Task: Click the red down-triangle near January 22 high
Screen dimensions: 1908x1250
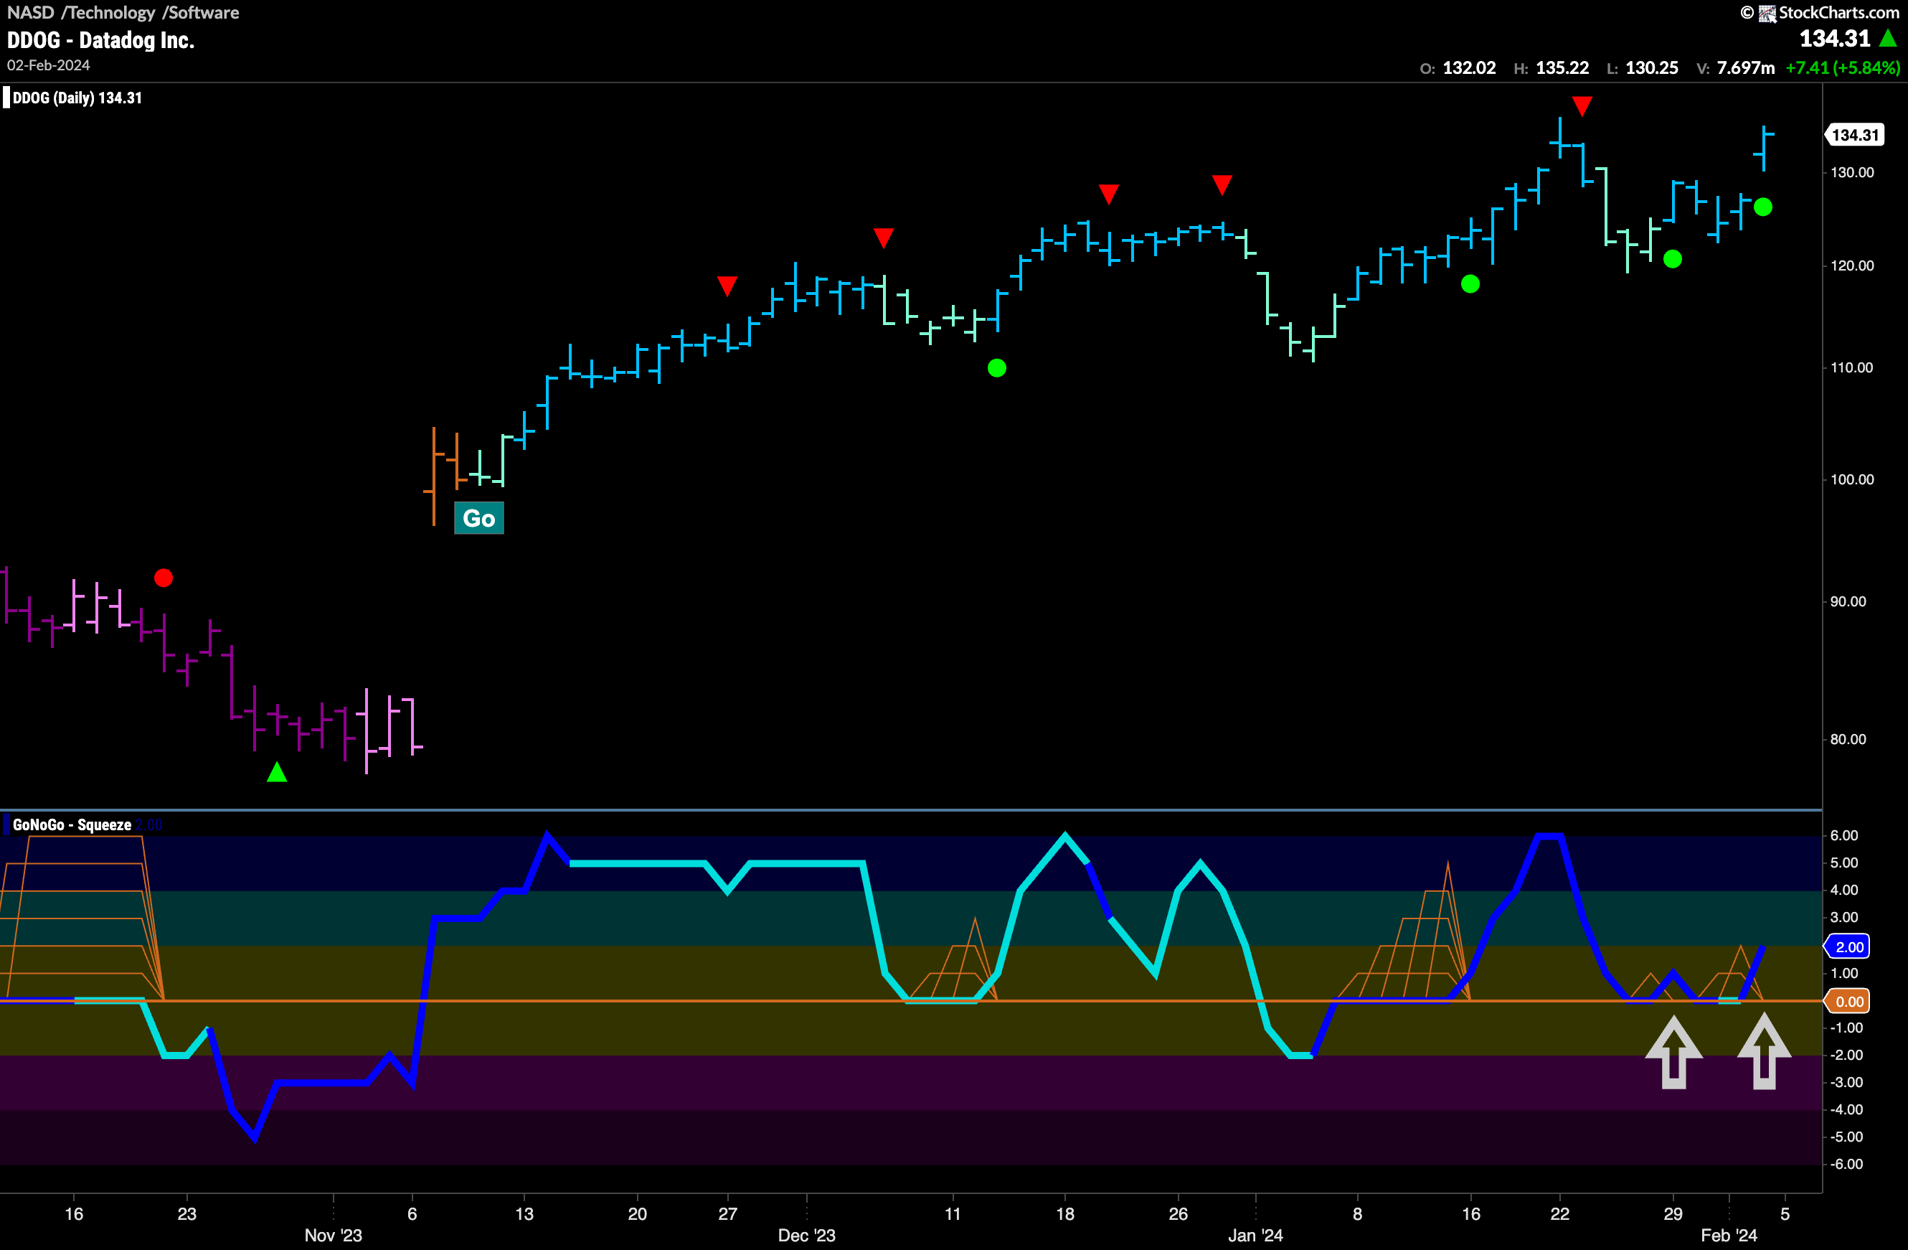Action: click(x=1582, y=105)
